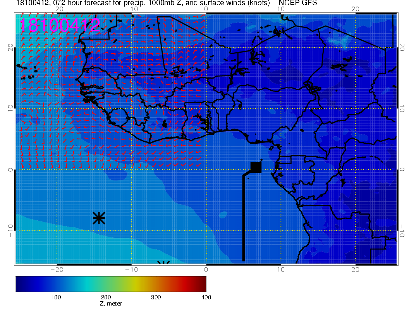Click the -10 latitude label on the left axis
Viewport: 409px width, 316px height.
10,231
